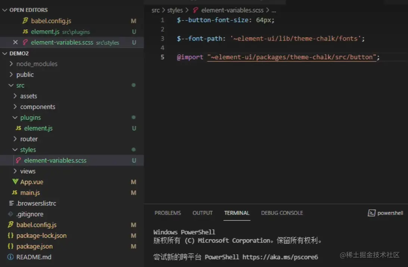Click element-variables.scss in the breadcrumb
This screenshot has height=267, width=408.
tap(232, 10)
